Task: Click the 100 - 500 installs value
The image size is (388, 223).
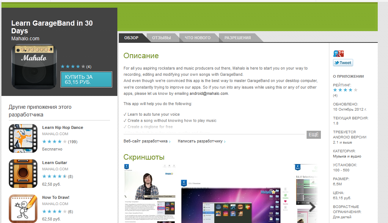Action: coord(341,170)
